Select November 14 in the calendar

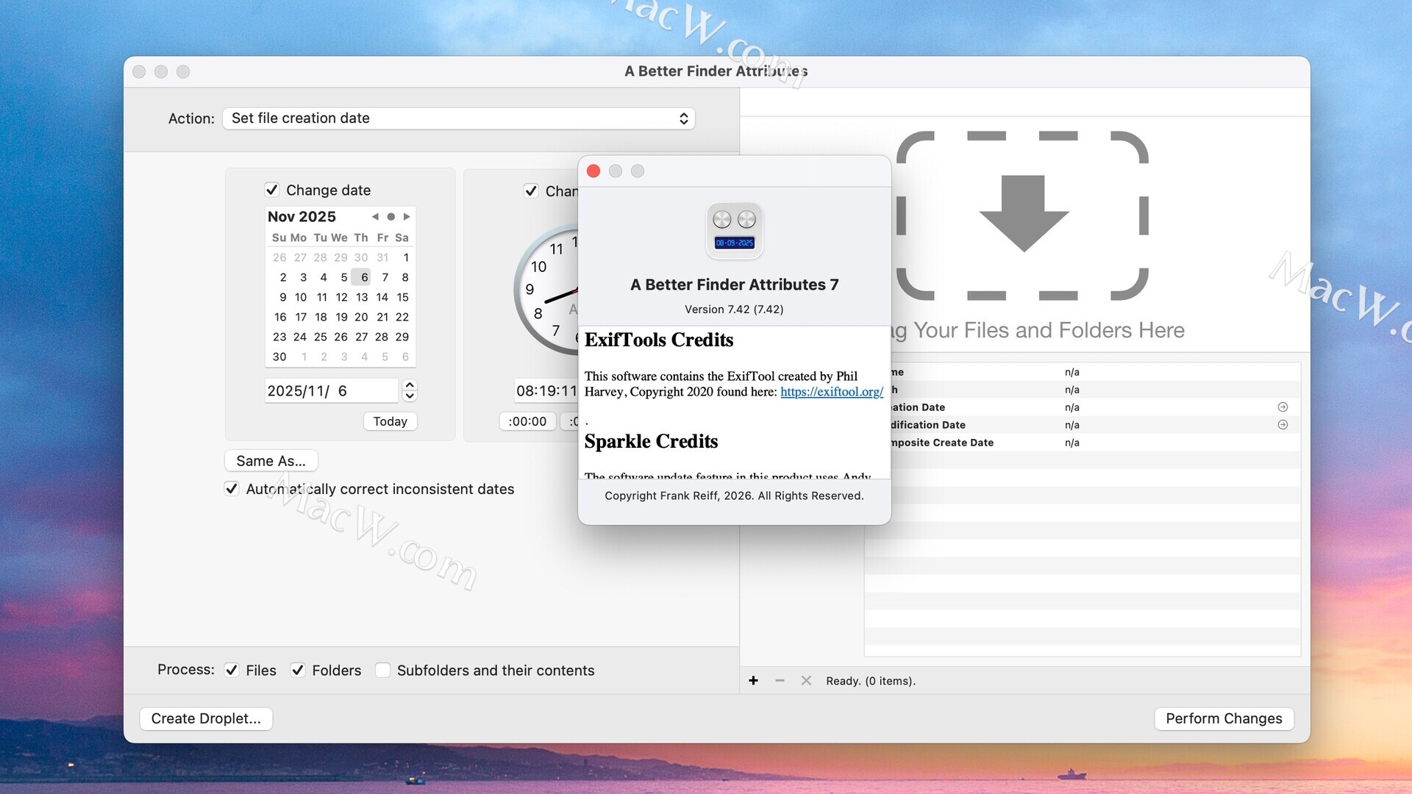(382, 298)
